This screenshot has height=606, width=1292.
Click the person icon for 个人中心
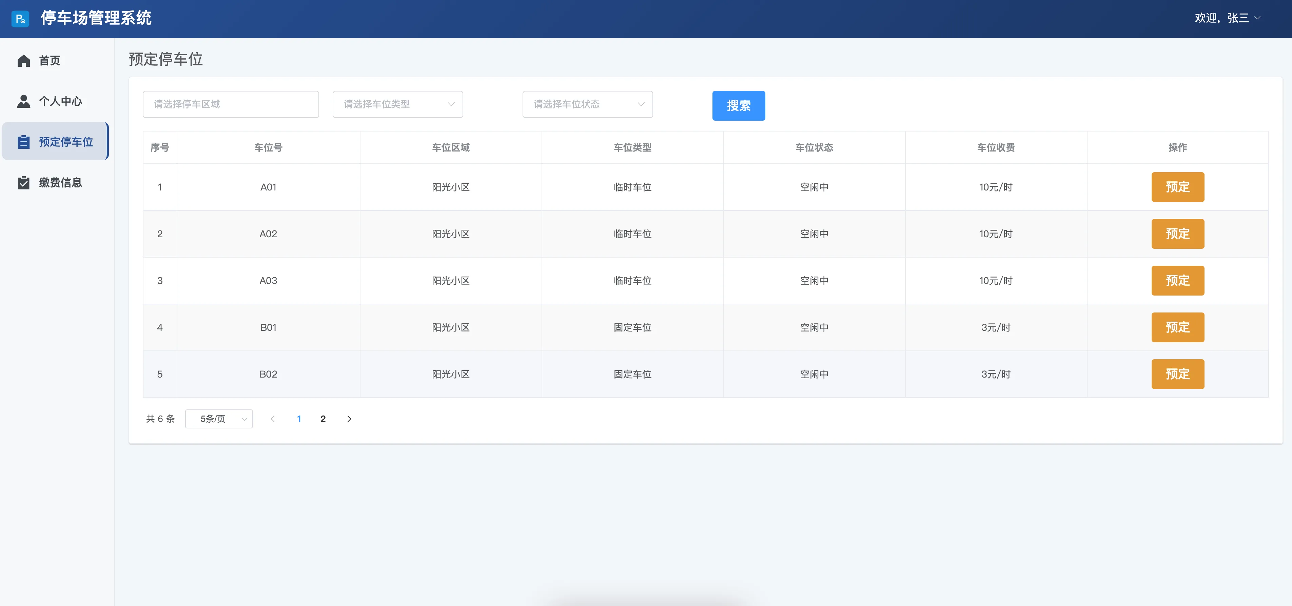point(24,101)
